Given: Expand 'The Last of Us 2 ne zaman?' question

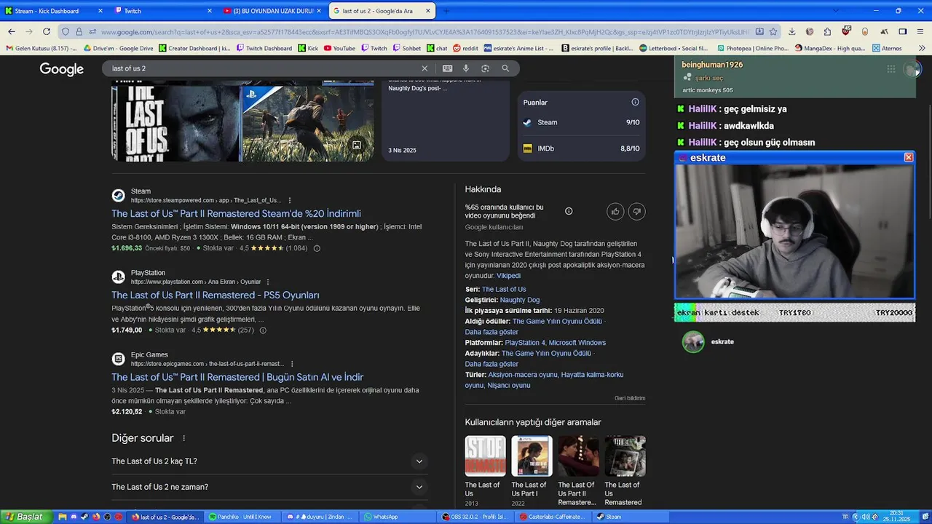Looking at the screenshot, I should click(269, 487).
